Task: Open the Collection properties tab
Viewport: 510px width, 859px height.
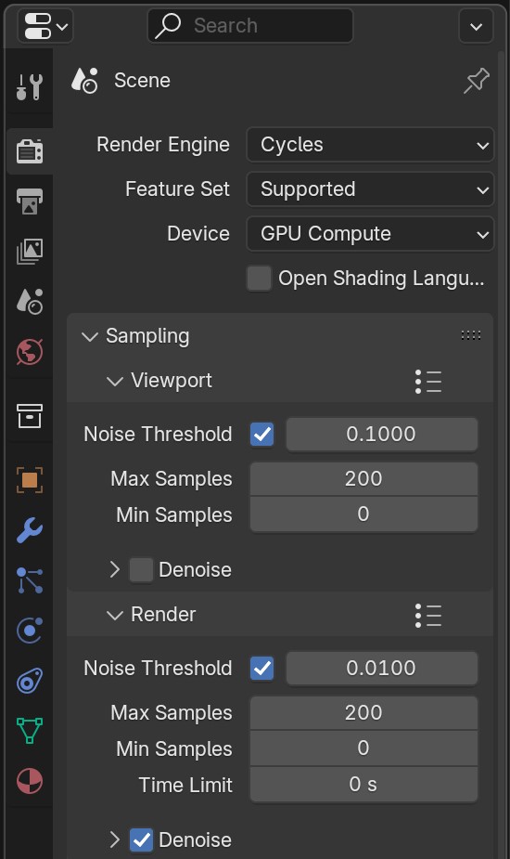Action: click(x=30, y=416)
